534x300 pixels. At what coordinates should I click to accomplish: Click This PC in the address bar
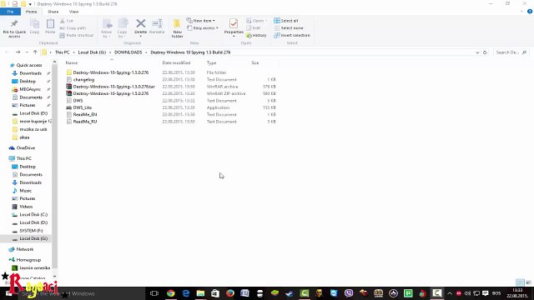click(62, 52)
